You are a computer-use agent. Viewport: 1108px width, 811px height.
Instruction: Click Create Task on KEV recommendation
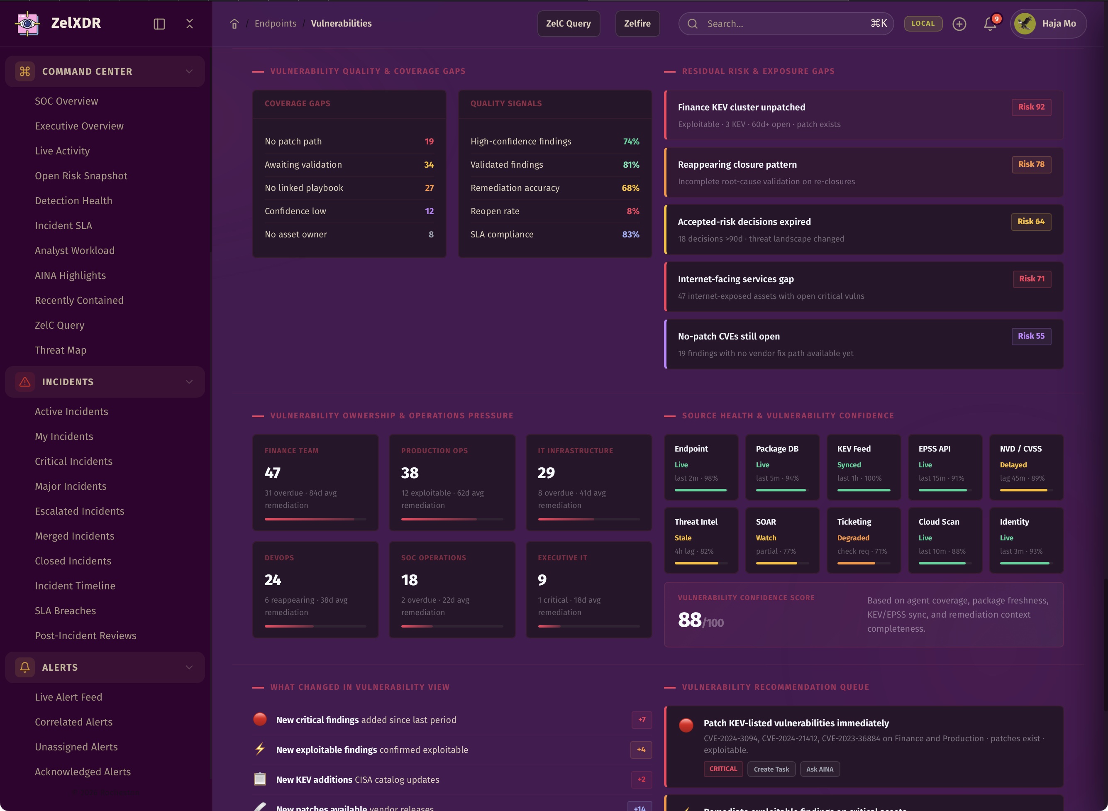[771, 769]
